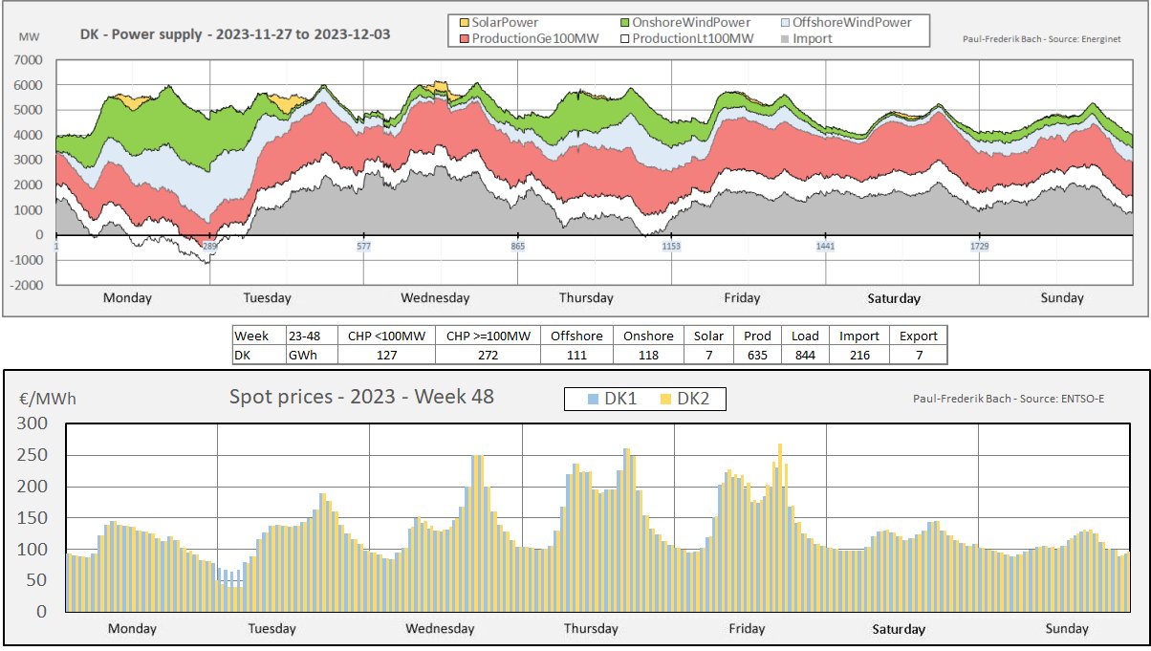This screenshot has width=1151, height=651.
Task: Click the DK1 blue legend swatch
Action: click(595, 399)
